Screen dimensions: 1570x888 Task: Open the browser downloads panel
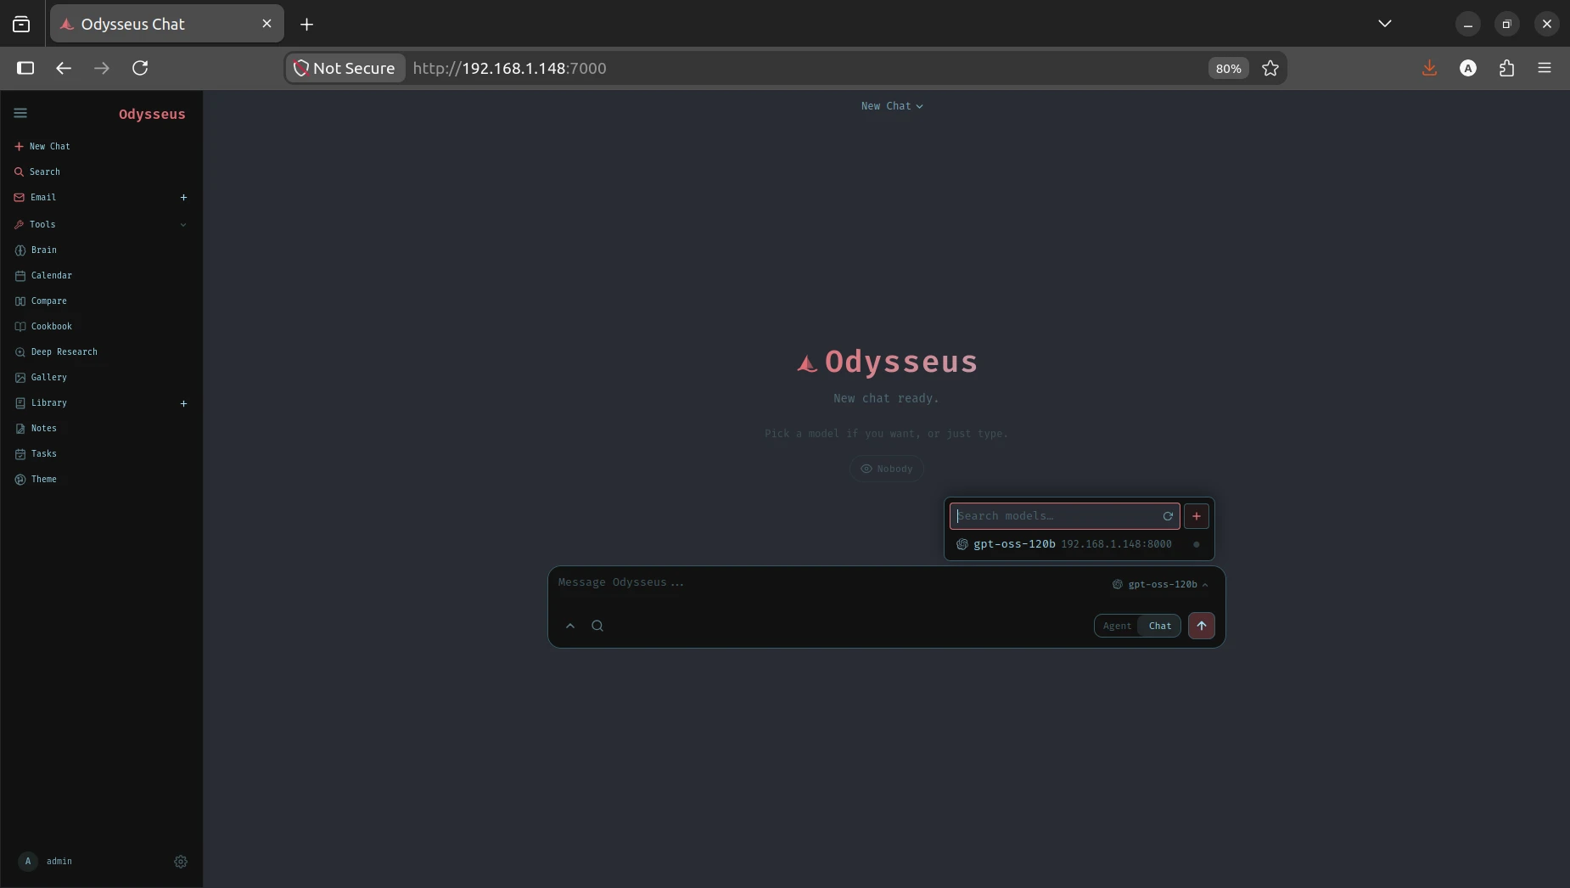tap(1430, 68)
